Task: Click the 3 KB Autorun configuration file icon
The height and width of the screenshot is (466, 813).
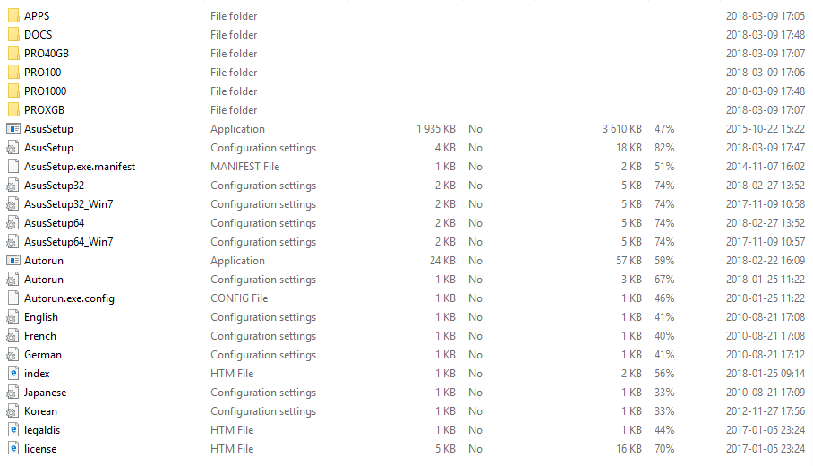Action: coord(13,280)
